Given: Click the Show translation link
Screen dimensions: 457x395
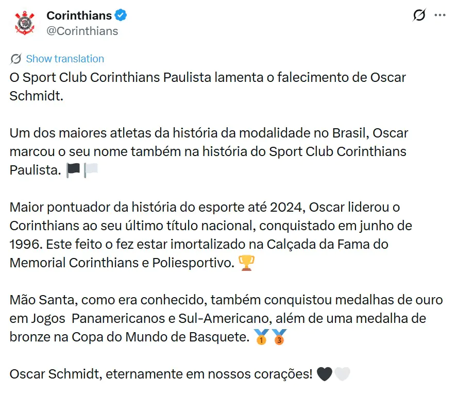Looking at the screenshot, I should pyautogui.click(x=65, y=59).
